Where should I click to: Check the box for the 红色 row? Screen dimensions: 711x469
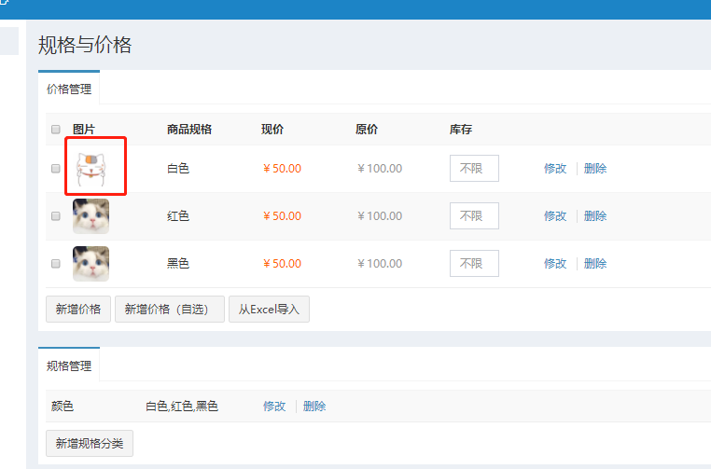pos(56,215)
